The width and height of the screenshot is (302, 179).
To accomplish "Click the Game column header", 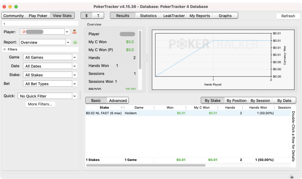I will click(139, 108).
